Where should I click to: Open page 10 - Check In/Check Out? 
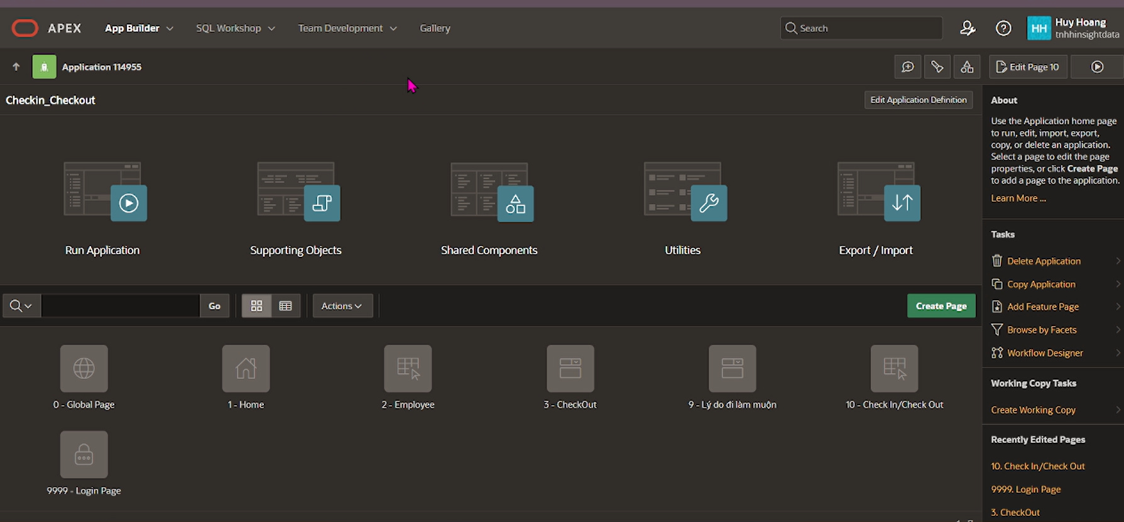[895, 368]
